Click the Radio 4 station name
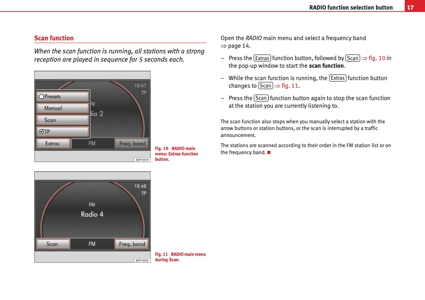The width and height of the screenshot is (425, 300). (92, 214)
